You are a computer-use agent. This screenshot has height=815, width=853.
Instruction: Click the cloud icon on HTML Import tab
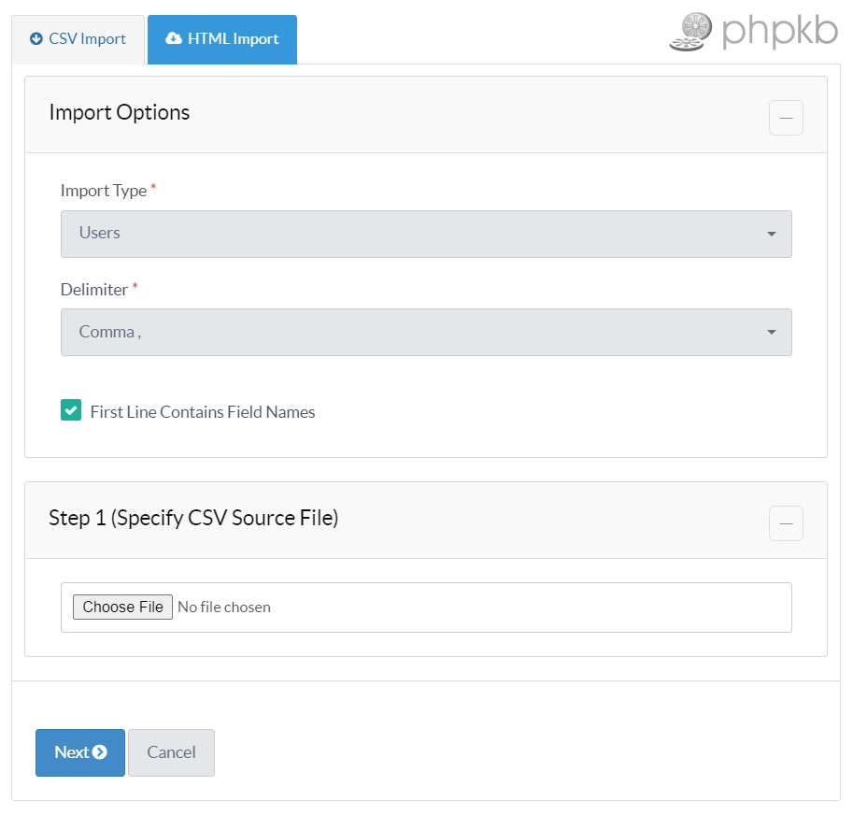(x=173, y=39)
